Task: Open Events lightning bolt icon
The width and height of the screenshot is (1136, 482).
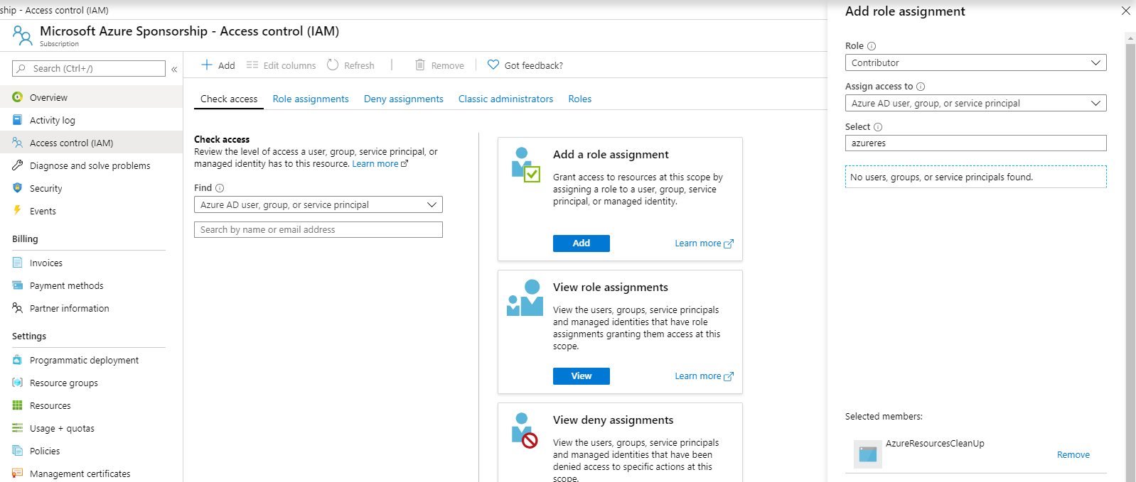Action: pos(17,211)
